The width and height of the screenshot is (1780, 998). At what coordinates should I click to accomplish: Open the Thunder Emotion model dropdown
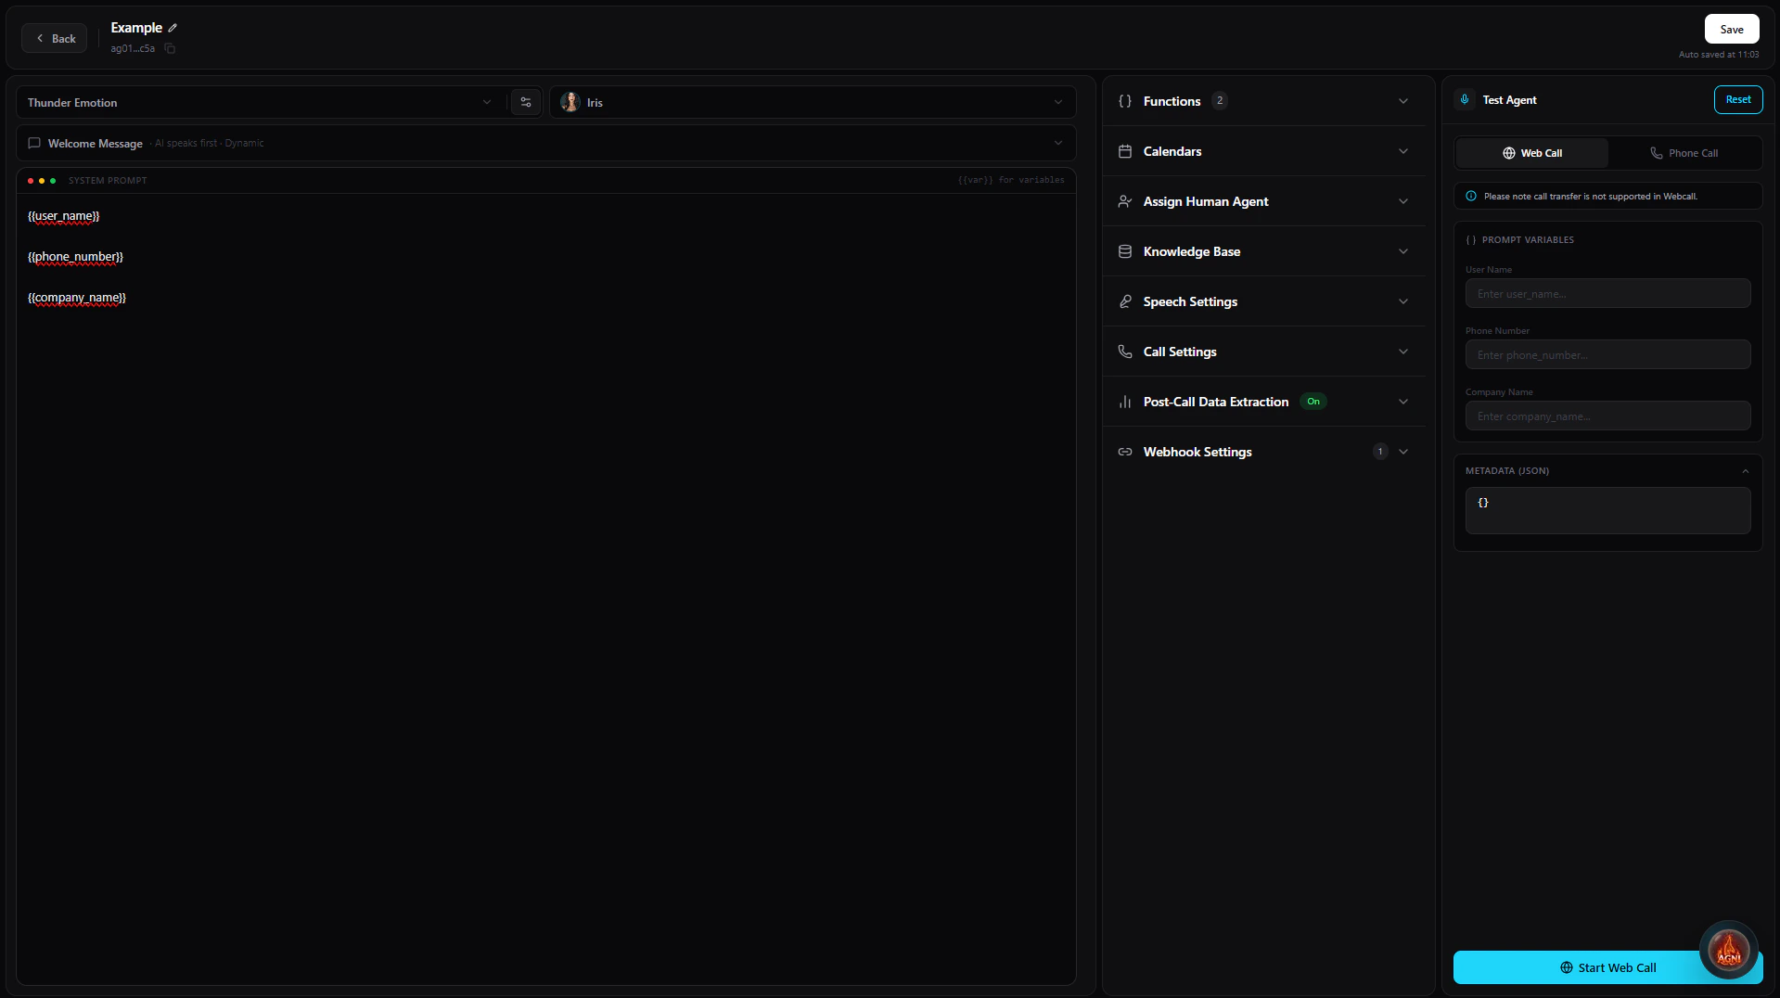click(260, 102)
